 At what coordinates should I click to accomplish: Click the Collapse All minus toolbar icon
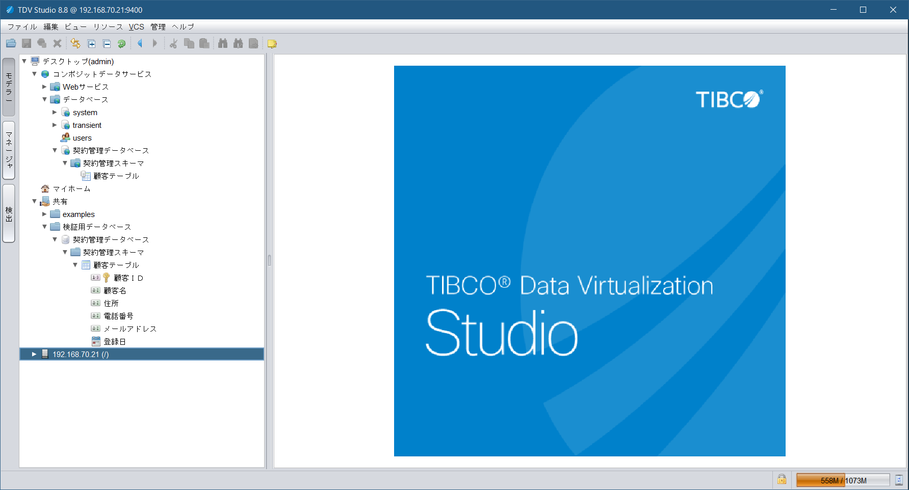click(x=107, y=44)
